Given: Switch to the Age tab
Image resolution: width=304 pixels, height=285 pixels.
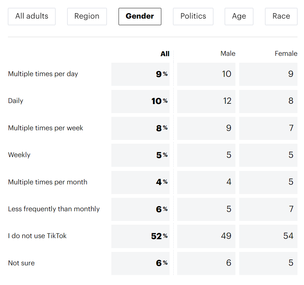Looking at the screenshot, I should click(239, 16).
